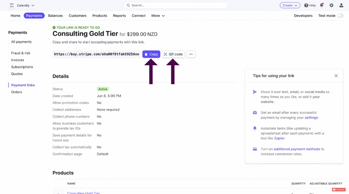This screenshot has width=349, height=194.
Task: Click the bell automate tip icon
Action: [x=255, y=128]
